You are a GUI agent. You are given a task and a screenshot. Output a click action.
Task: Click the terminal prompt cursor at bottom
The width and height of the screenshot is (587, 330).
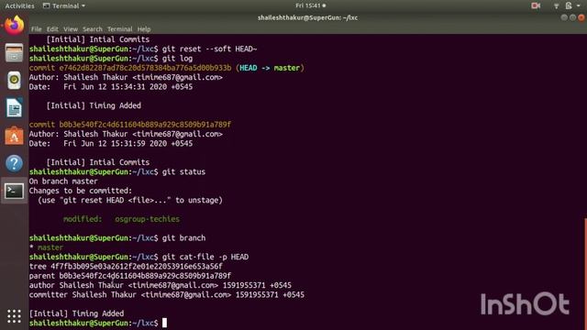click(164, 323)
